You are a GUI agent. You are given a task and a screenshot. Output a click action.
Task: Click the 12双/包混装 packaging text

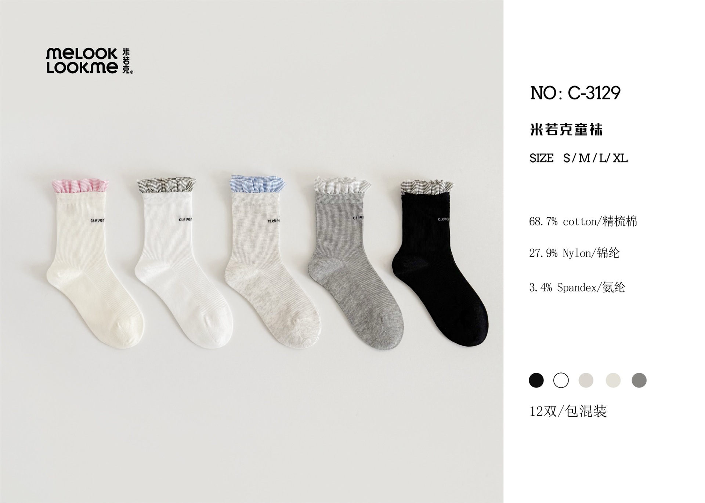568,412
